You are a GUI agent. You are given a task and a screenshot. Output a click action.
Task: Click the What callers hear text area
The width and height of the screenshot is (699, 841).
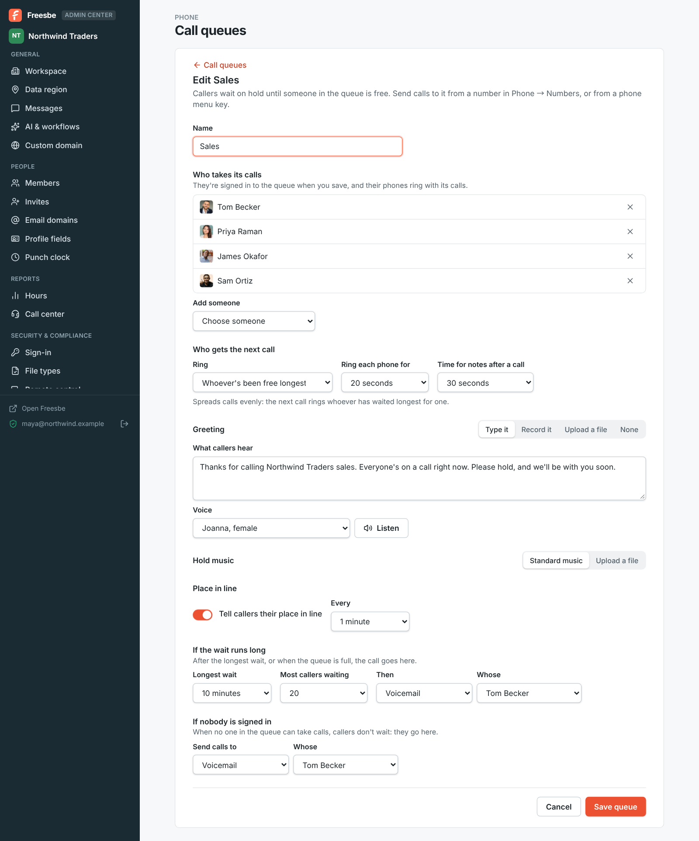tap(419, 478)
